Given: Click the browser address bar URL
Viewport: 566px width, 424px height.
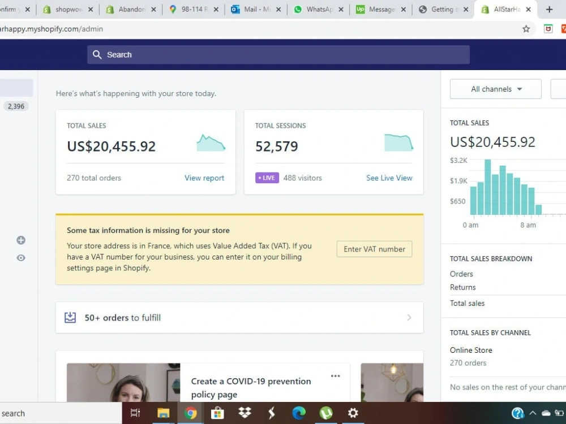Looking at the screenshot, I should coord(52,29).
